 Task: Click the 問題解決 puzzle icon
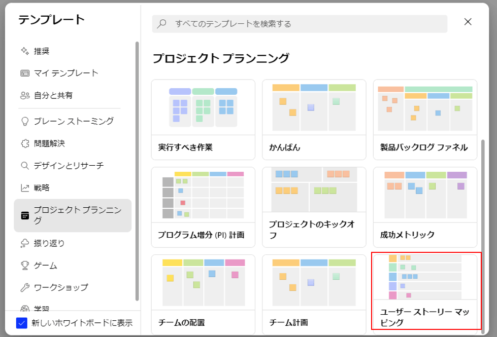25,143
